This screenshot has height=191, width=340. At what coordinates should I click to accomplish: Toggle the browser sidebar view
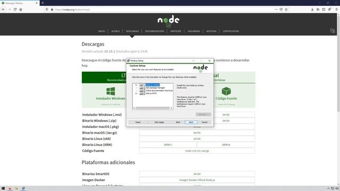tap(324, 10)
